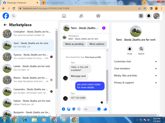Expand Privacy & support section

(136, 83)
